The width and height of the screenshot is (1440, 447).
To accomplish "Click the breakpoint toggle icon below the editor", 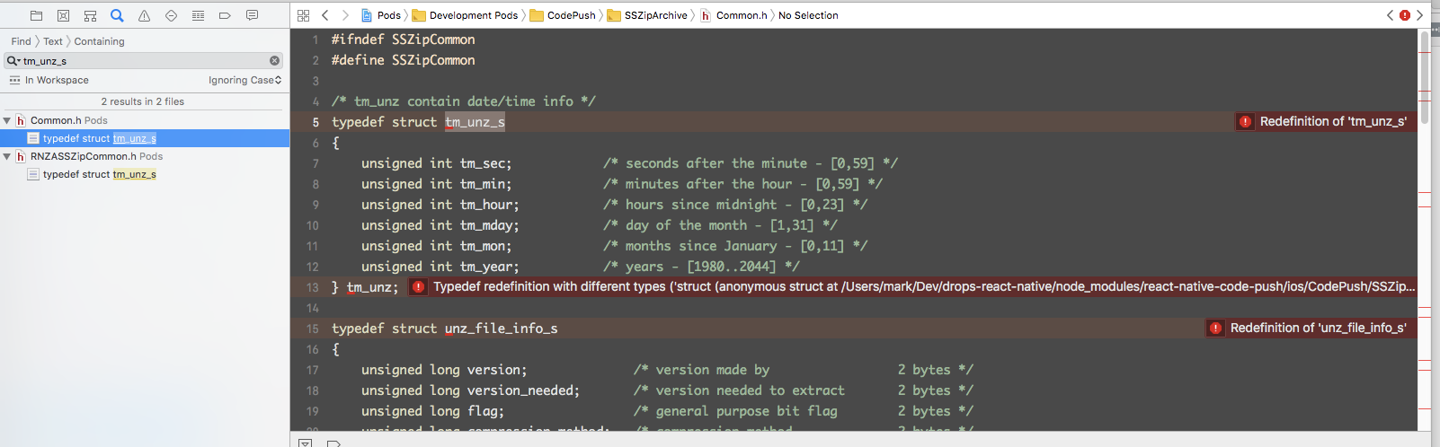I will click(x=333, y=443).
